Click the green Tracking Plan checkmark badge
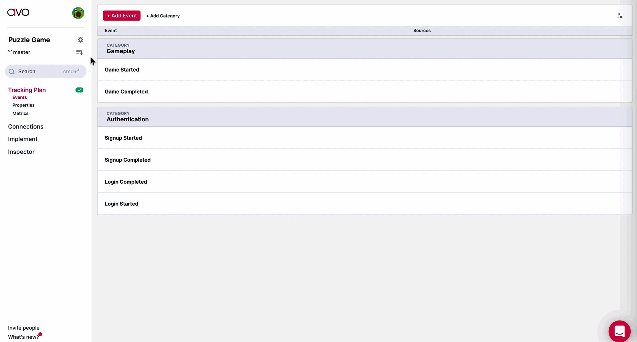This screenshot has height=342, width=637. [x=80, y=90]
